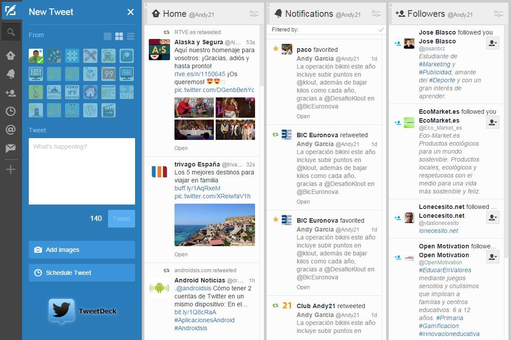511x340 pixels.
Task: Open the follow dropdown for EcoMarket.es
Action: coord(493,122)
